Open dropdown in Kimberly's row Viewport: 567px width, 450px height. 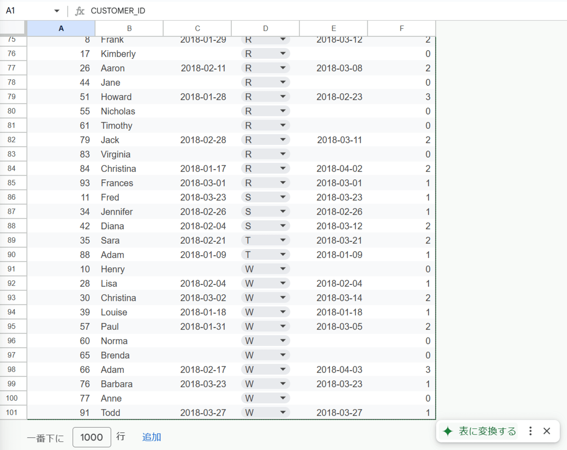(x=283, y=54)
